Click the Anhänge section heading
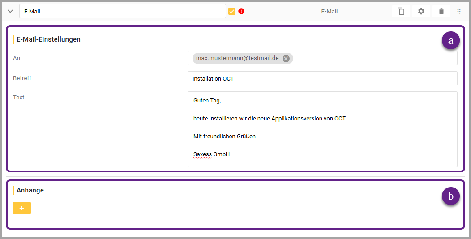Screen dimensions: 471x239 [x=30, y=190]
